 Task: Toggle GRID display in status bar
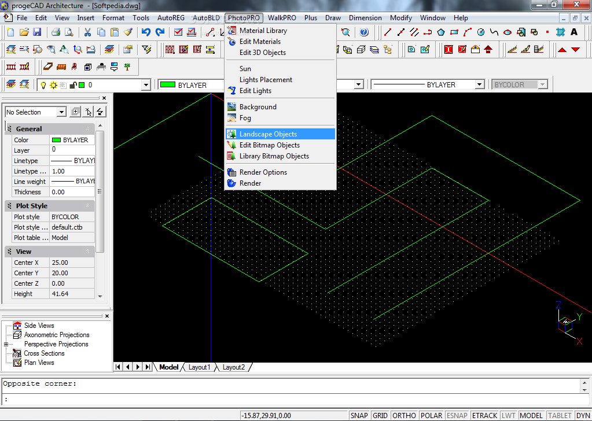pos(380,415)
